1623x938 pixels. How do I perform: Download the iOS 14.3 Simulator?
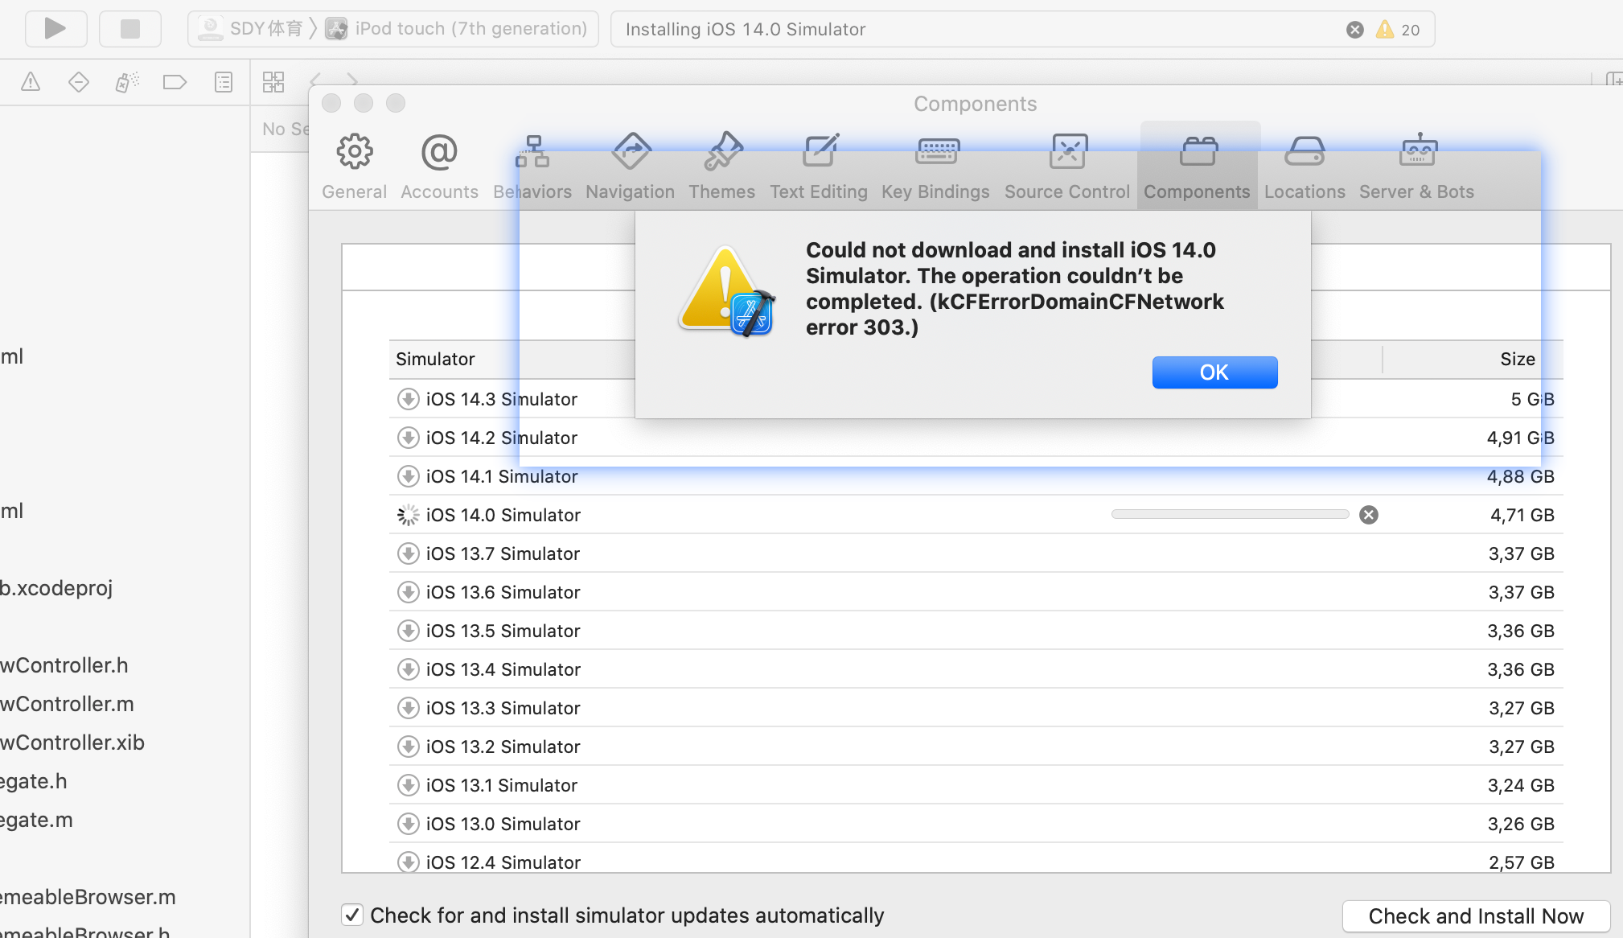[x=409, y=399]
